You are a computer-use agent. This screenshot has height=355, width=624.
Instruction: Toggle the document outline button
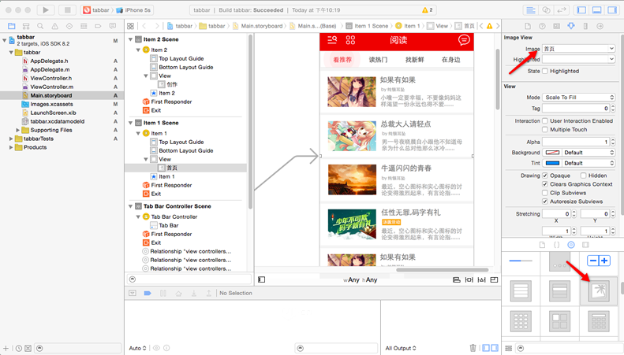(x=262, y=279)
